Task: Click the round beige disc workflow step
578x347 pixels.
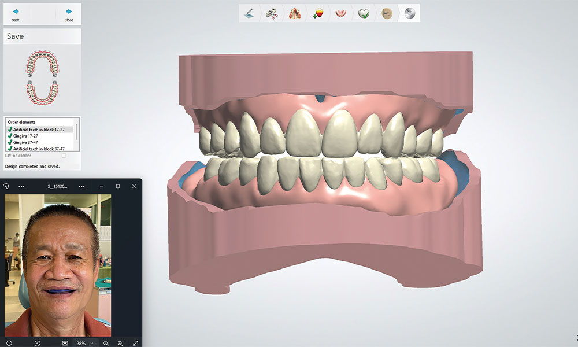Action: (x=387, y=13)
